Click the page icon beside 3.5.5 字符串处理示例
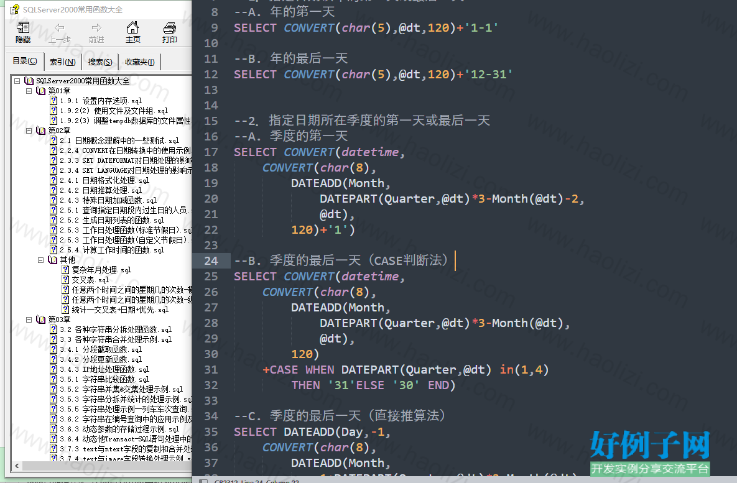737x483 pixels. [x=53, y=409]
